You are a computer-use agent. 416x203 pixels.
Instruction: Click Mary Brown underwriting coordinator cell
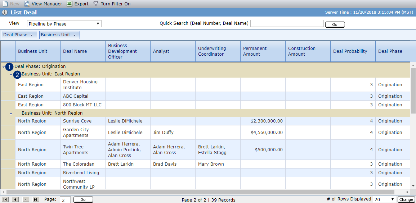218,164
